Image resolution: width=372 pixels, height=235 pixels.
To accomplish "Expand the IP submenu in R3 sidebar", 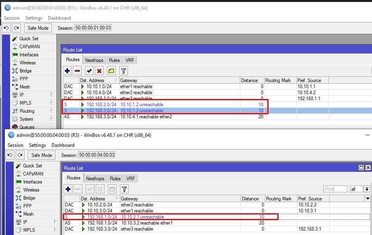I will pos(25,222).
